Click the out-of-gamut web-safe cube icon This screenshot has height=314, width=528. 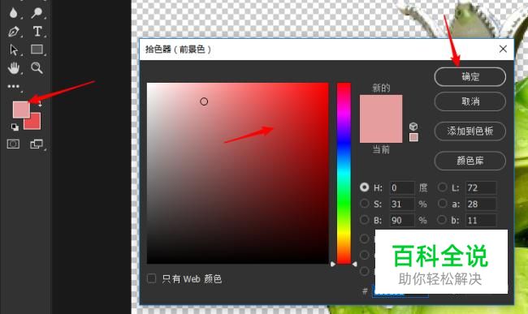coord(413,127)
